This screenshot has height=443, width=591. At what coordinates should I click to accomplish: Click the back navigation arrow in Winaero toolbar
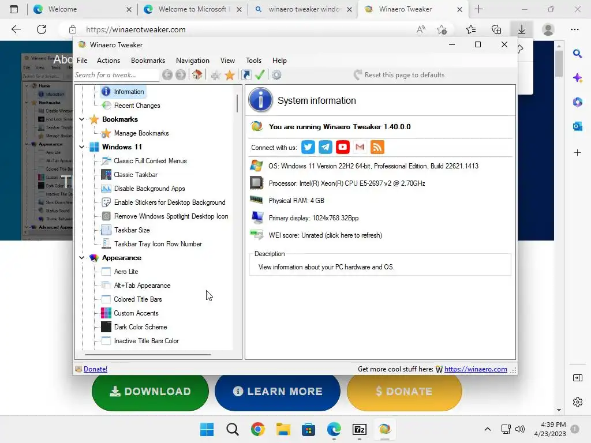[167, 75]
